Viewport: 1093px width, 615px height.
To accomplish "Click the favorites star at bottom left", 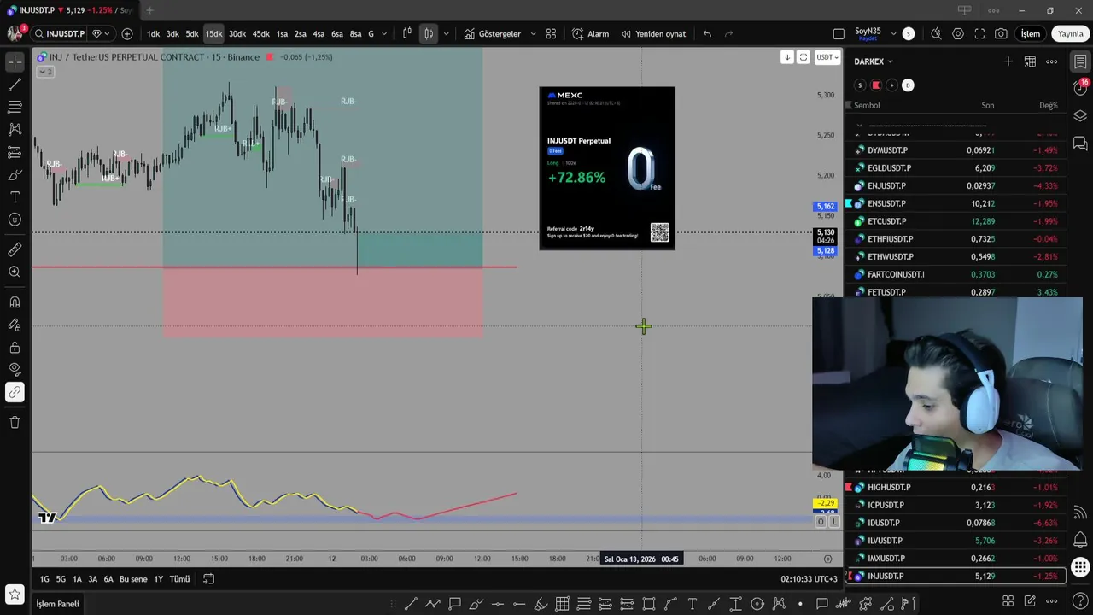I will pos(15,594).
